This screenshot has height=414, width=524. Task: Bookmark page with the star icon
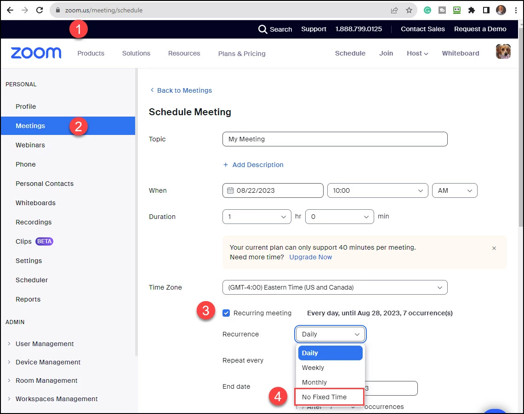point(409,11)
